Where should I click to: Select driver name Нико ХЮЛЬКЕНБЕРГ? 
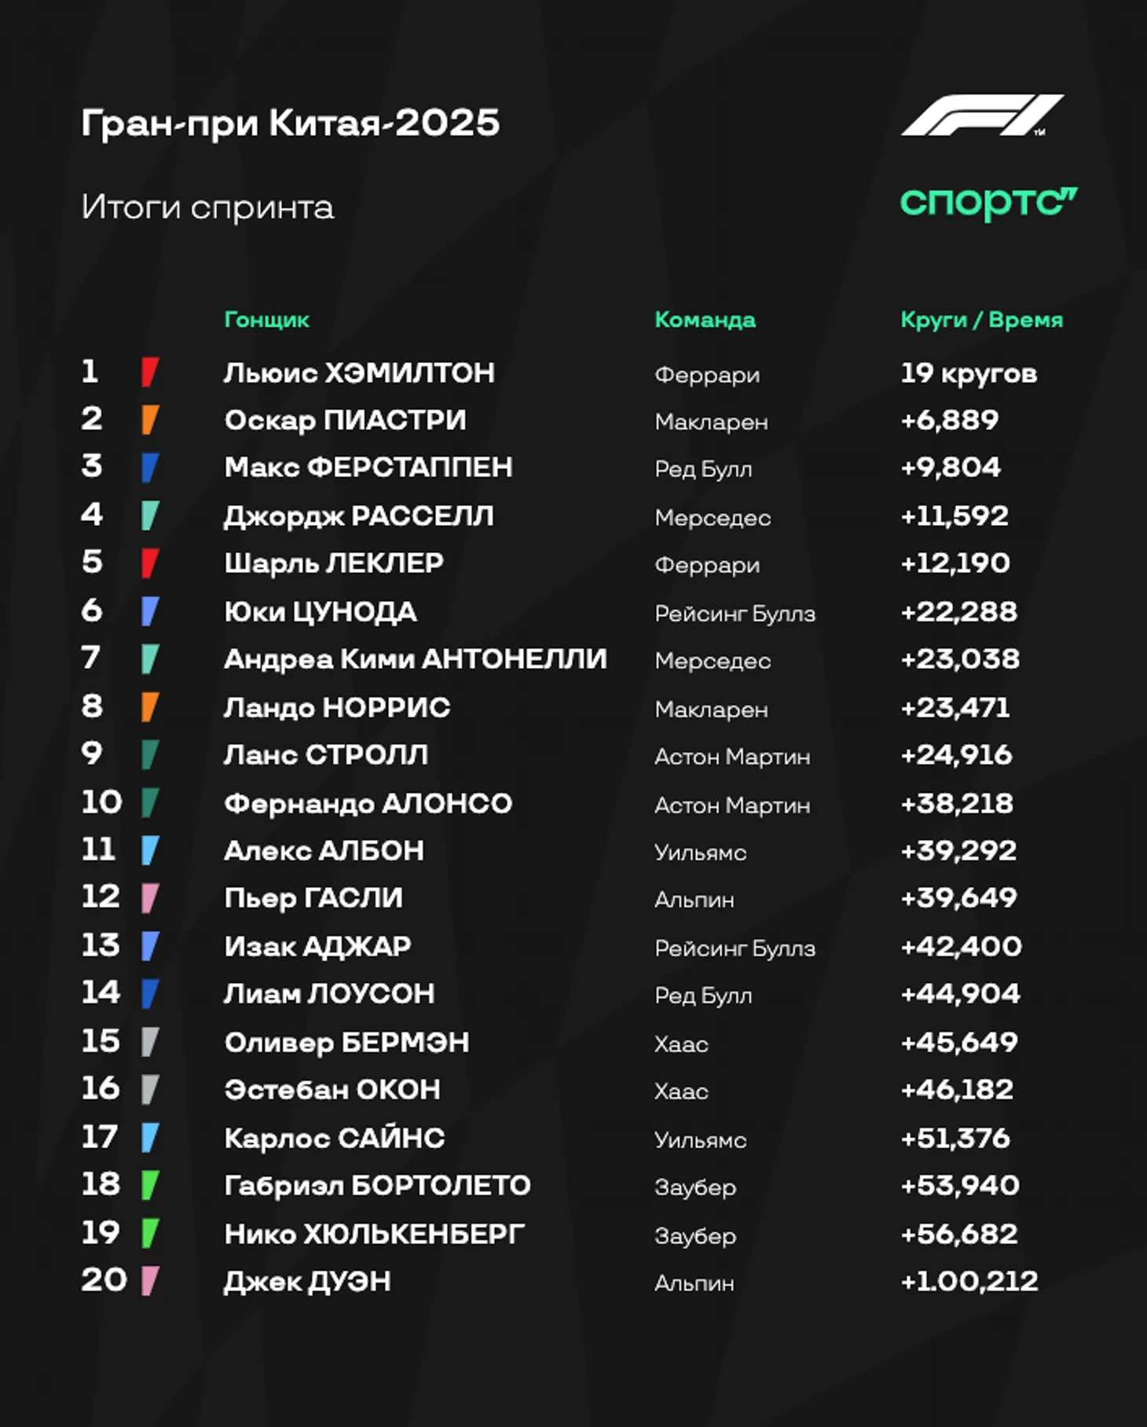[x=375, y=1234]
